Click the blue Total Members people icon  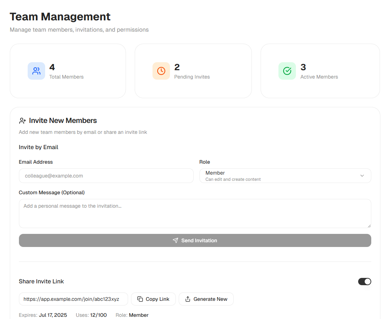coord(36,71)
